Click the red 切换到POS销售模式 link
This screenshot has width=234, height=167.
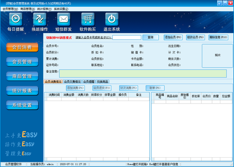[x=59, y=38]
